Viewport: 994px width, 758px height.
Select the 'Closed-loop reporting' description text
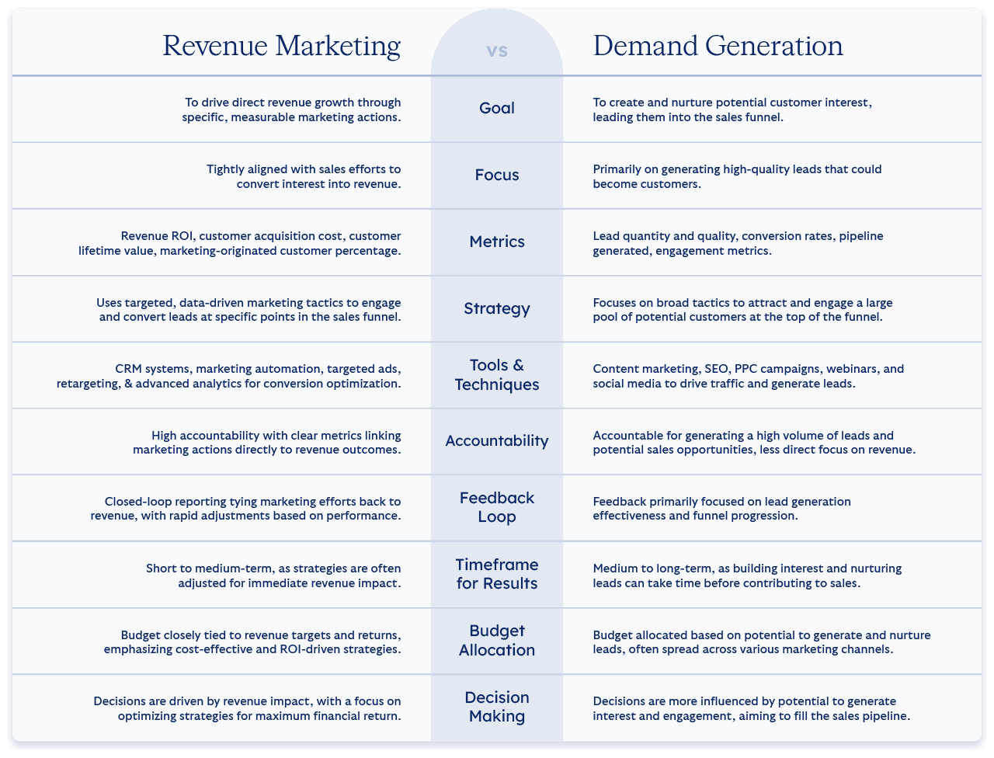pyautogui.click(x=246, y=509)
